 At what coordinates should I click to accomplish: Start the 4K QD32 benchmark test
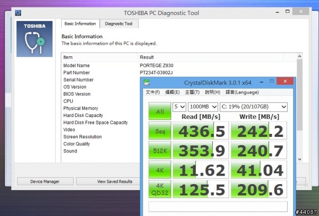pos(160,189)
